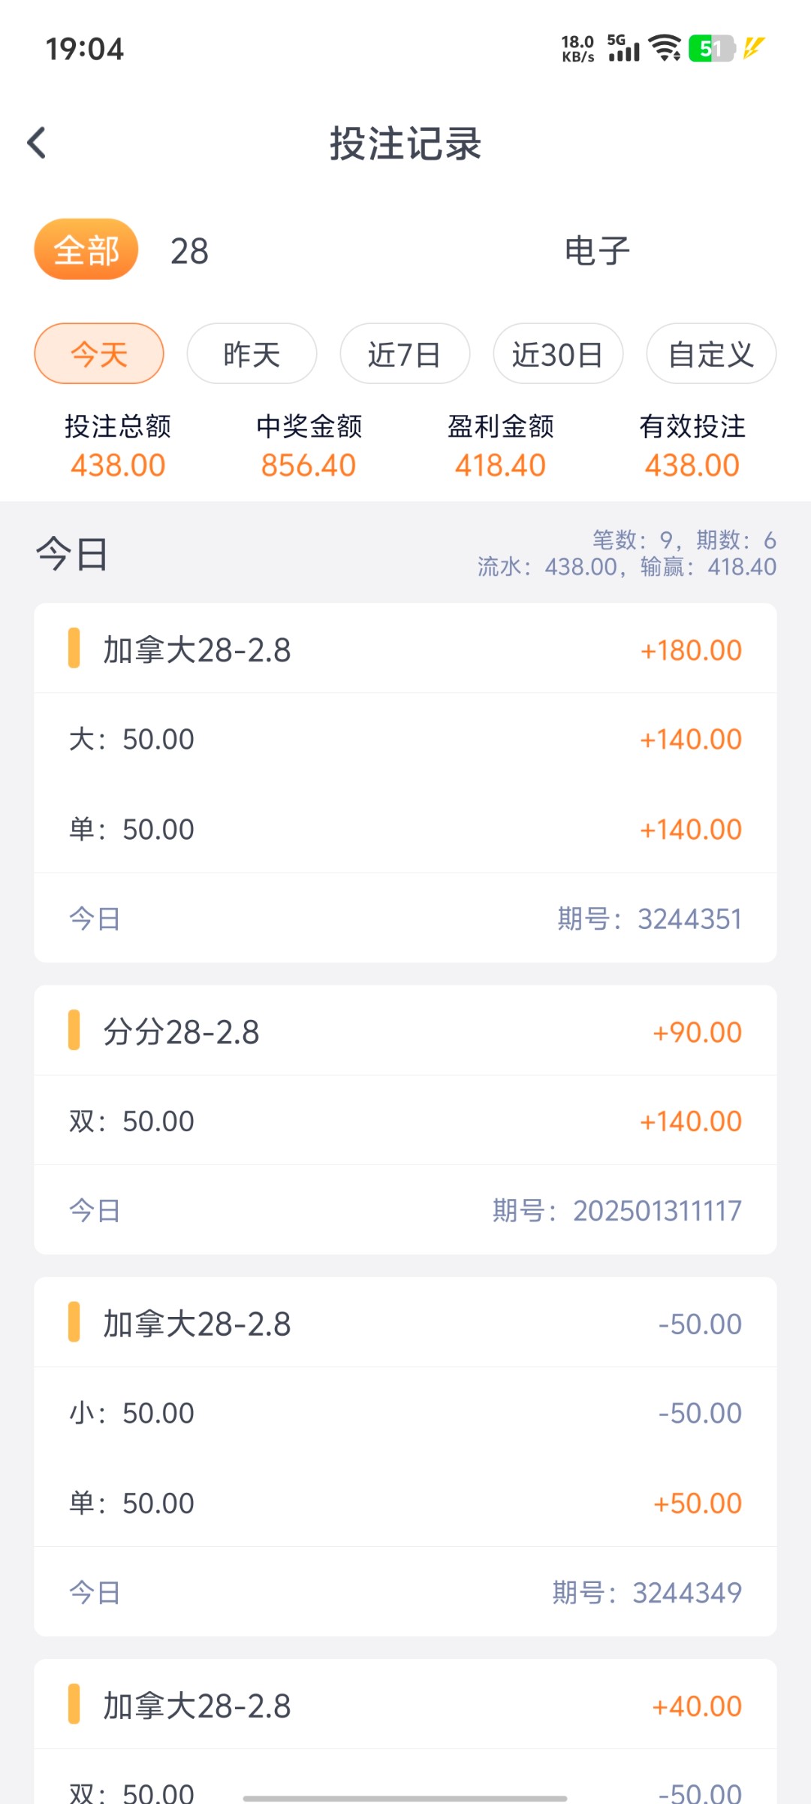The height and width of the screenshot is (1804, 811).
Task: Tap the 5G signal strength icon
Action: click(623, 48)
